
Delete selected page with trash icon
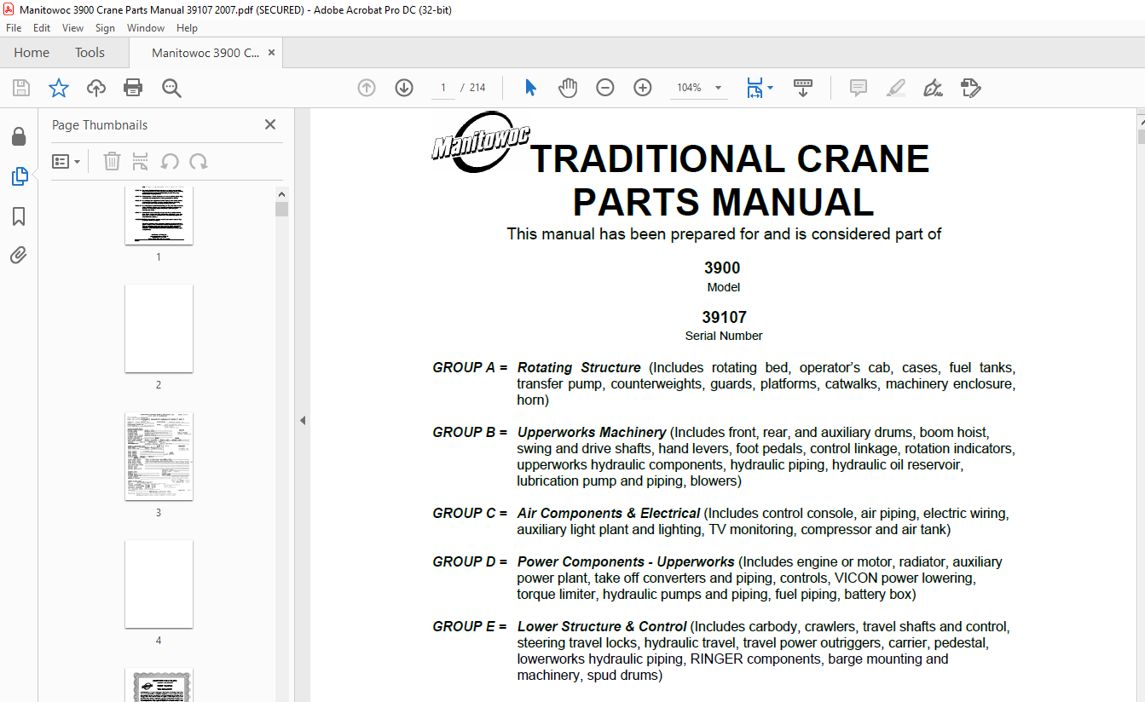pyautogui.click(x=112, y=161)
